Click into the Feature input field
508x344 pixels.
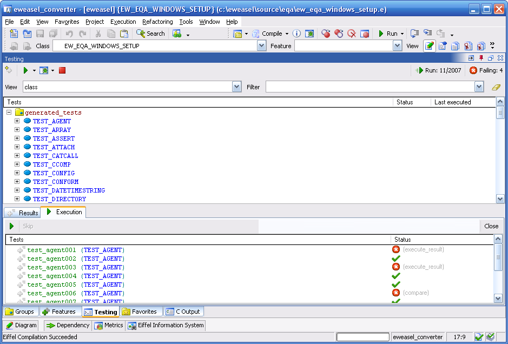point(344,46)
